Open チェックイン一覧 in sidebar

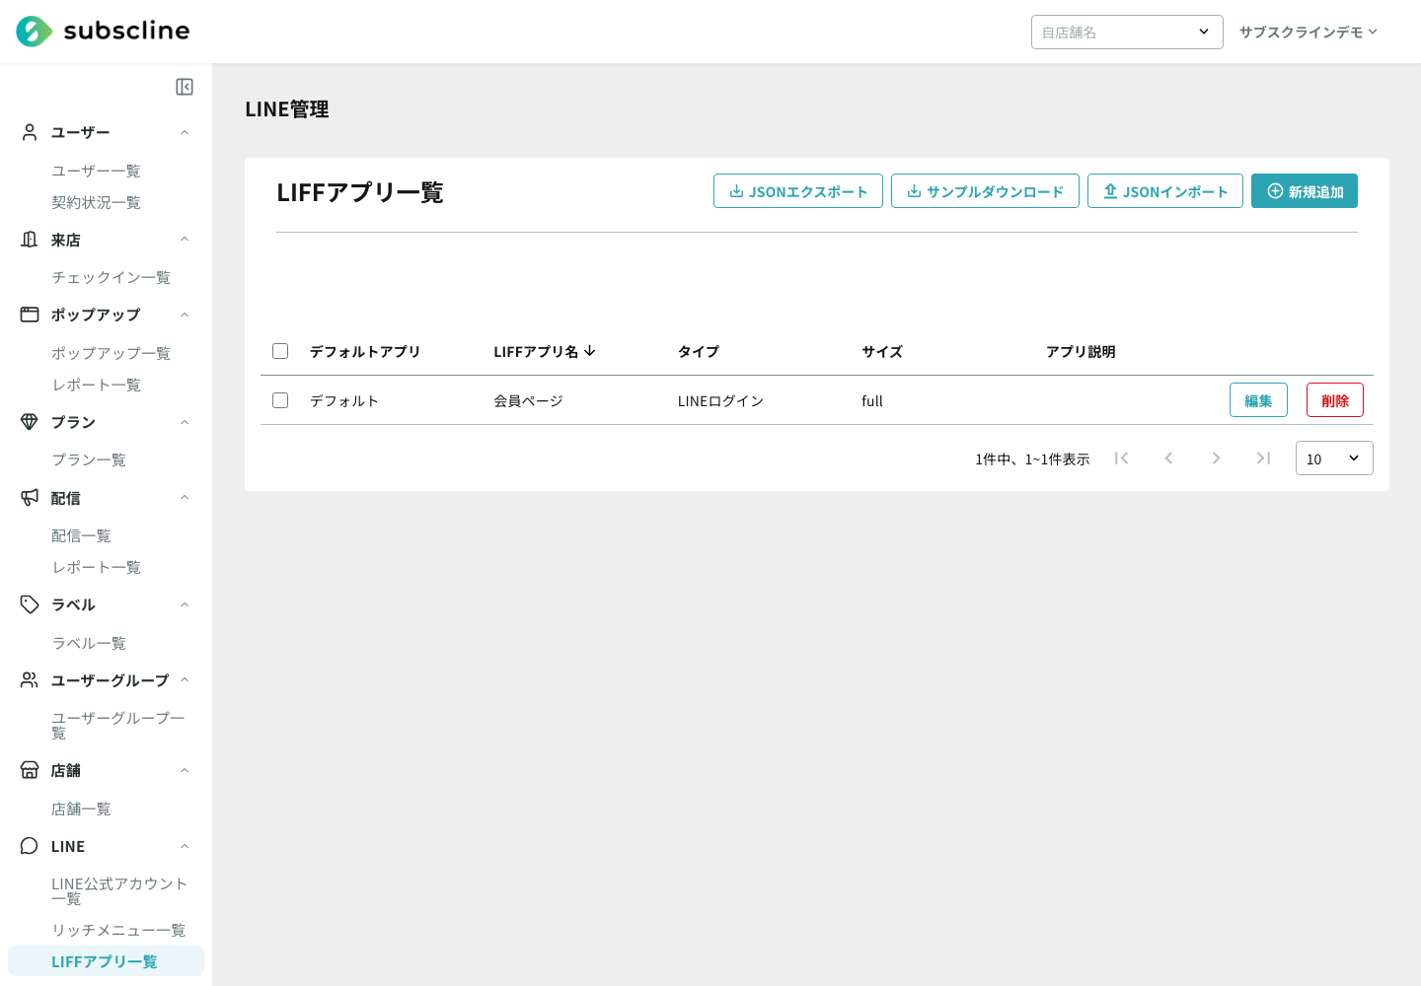pos(111,277)
